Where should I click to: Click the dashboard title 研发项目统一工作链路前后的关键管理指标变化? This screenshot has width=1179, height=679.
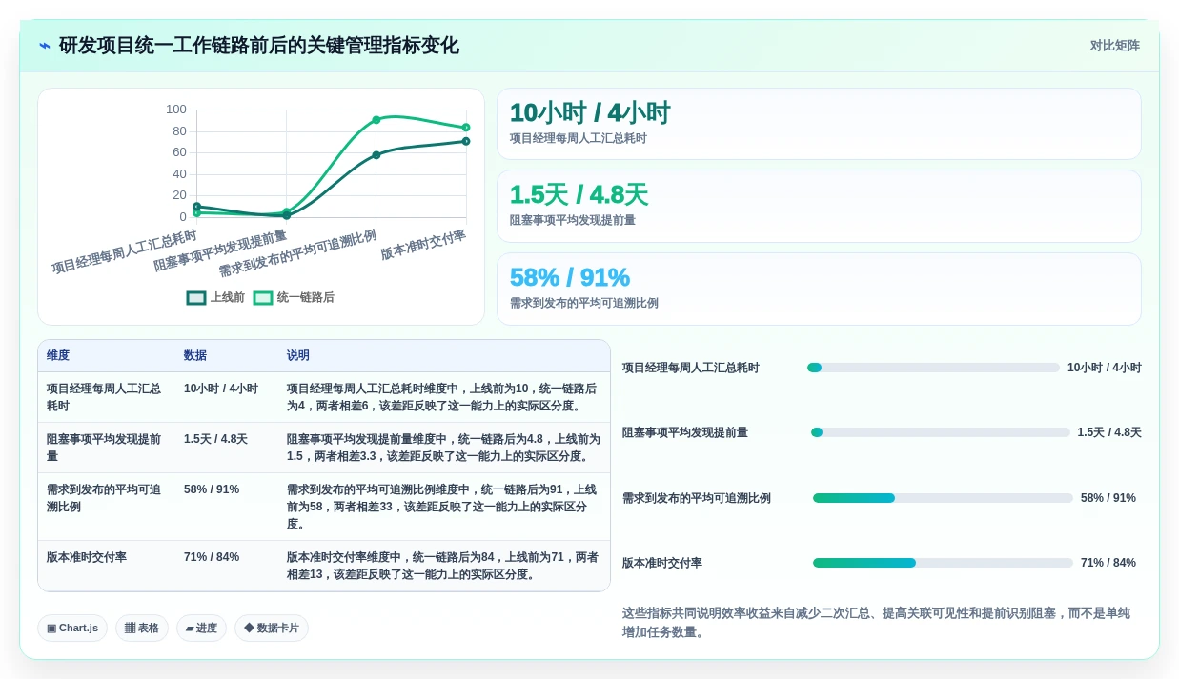click(258, 46)
